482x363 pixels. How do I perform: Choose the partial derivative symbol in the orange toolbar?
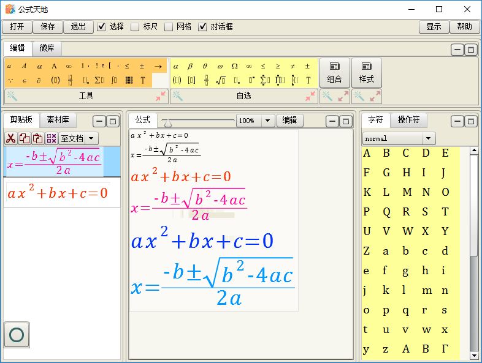pyautogui.click(x=39, y=80)
